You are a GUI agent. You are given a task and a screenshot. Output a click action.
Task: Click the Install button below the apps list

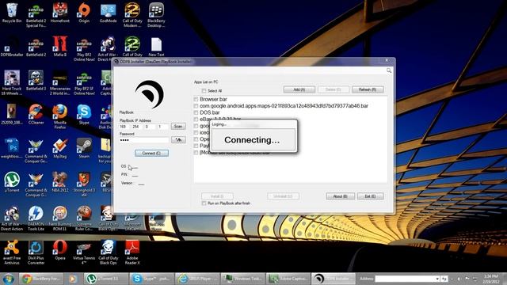coord(217,196)
